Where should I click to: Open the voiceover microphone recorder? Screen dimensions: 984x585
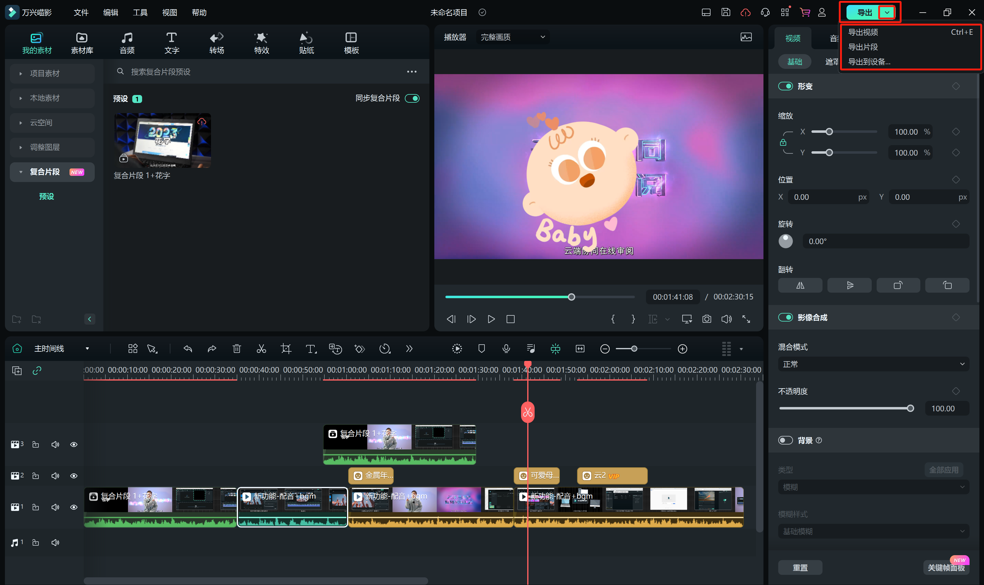[506, 349]
